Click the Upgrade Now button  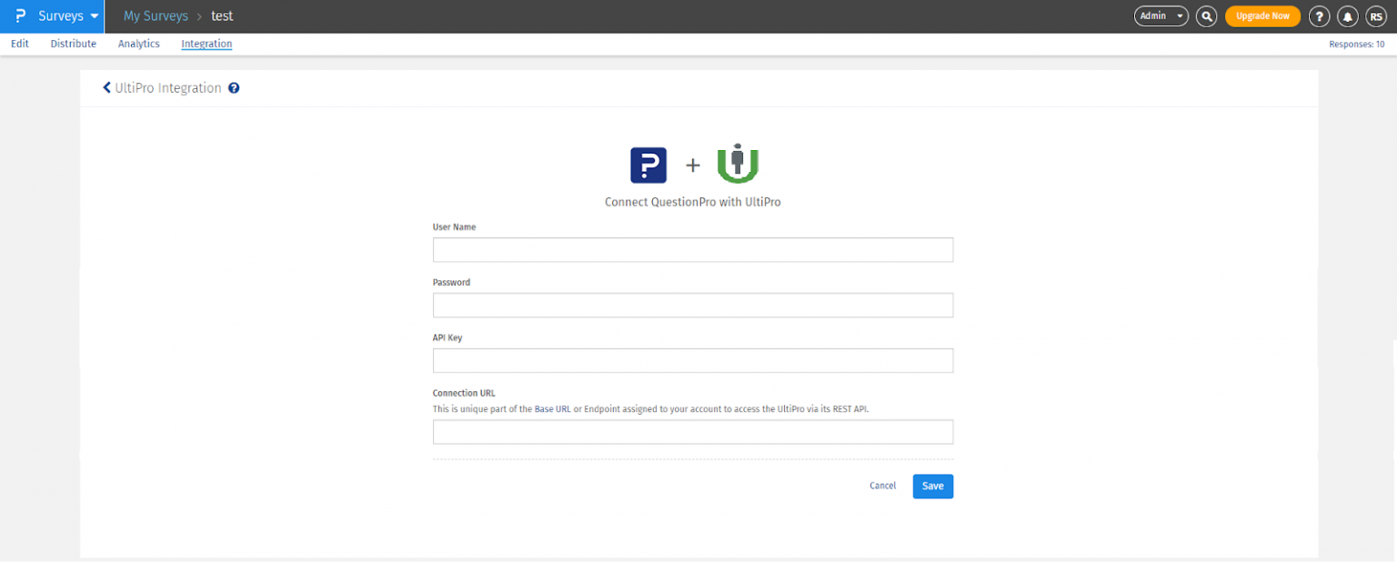pos(1262,15)
